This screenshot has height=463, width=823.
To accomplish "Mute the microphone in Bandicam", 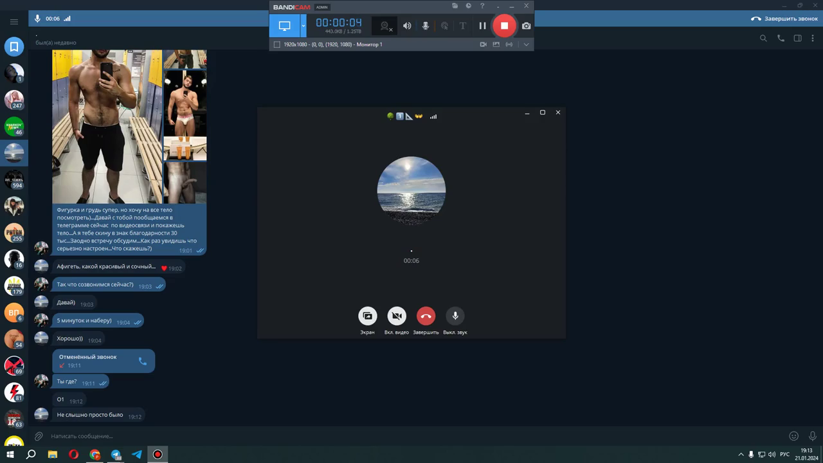I will (x=425, y=26).
